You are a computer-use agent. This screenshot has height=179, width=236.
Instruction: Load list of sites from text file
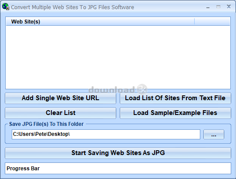click(x=175, y=98)
